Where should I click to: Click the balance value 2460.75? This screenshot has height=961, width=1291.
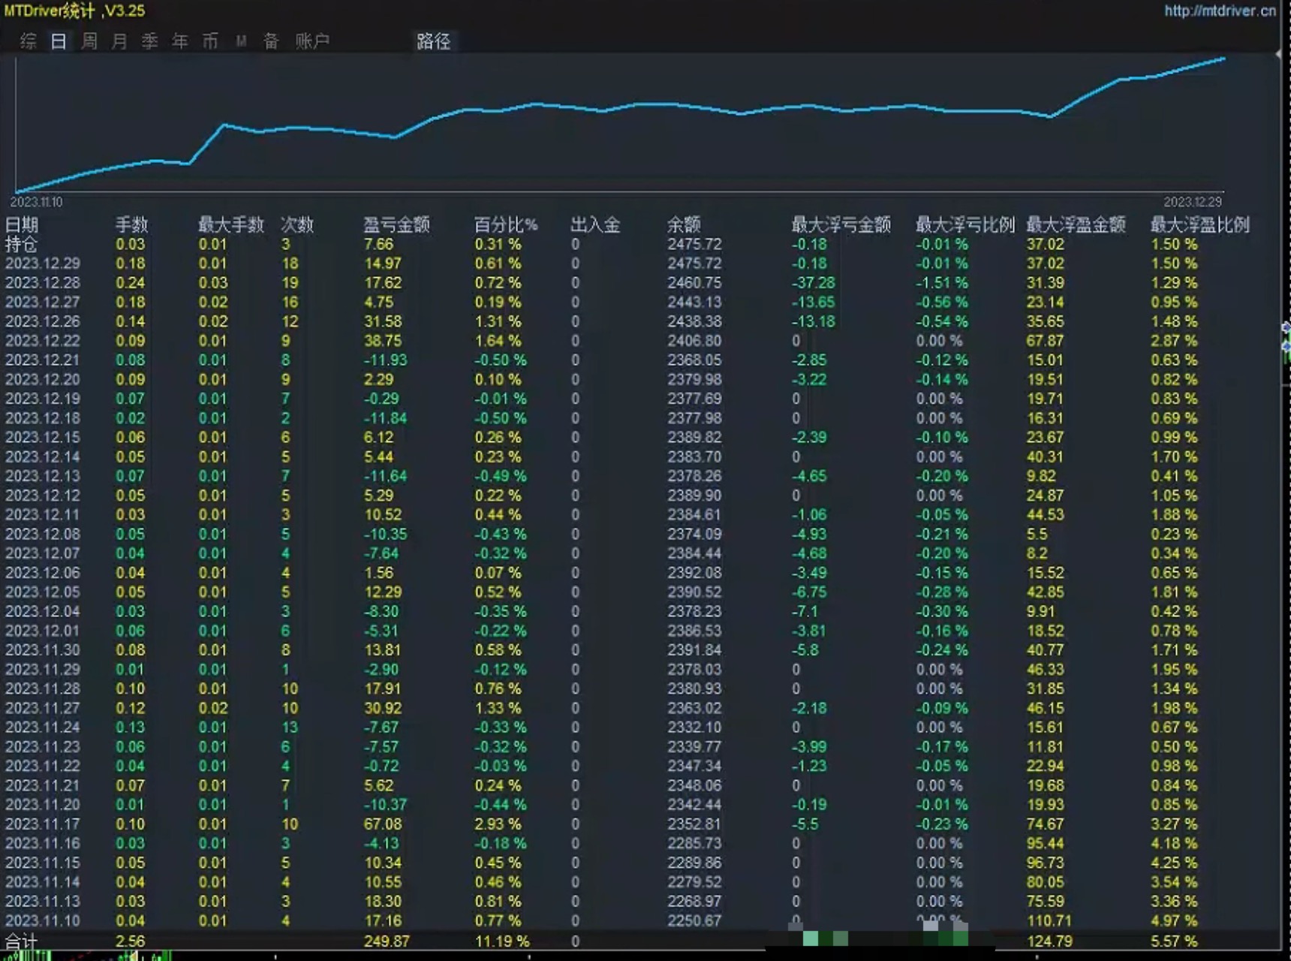coord(694,283)
